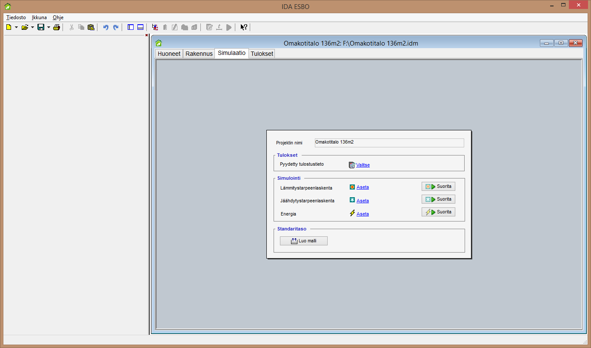591x348 pixels.
Task: Click the Print toolbar icon
Action: click(x=57, y=27)
